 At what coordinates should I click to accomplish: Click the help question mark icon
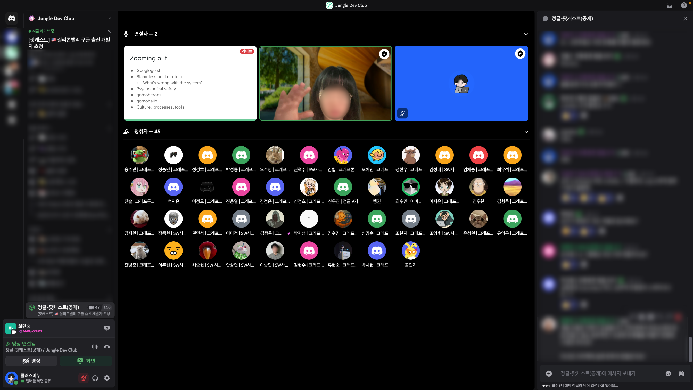683,5
